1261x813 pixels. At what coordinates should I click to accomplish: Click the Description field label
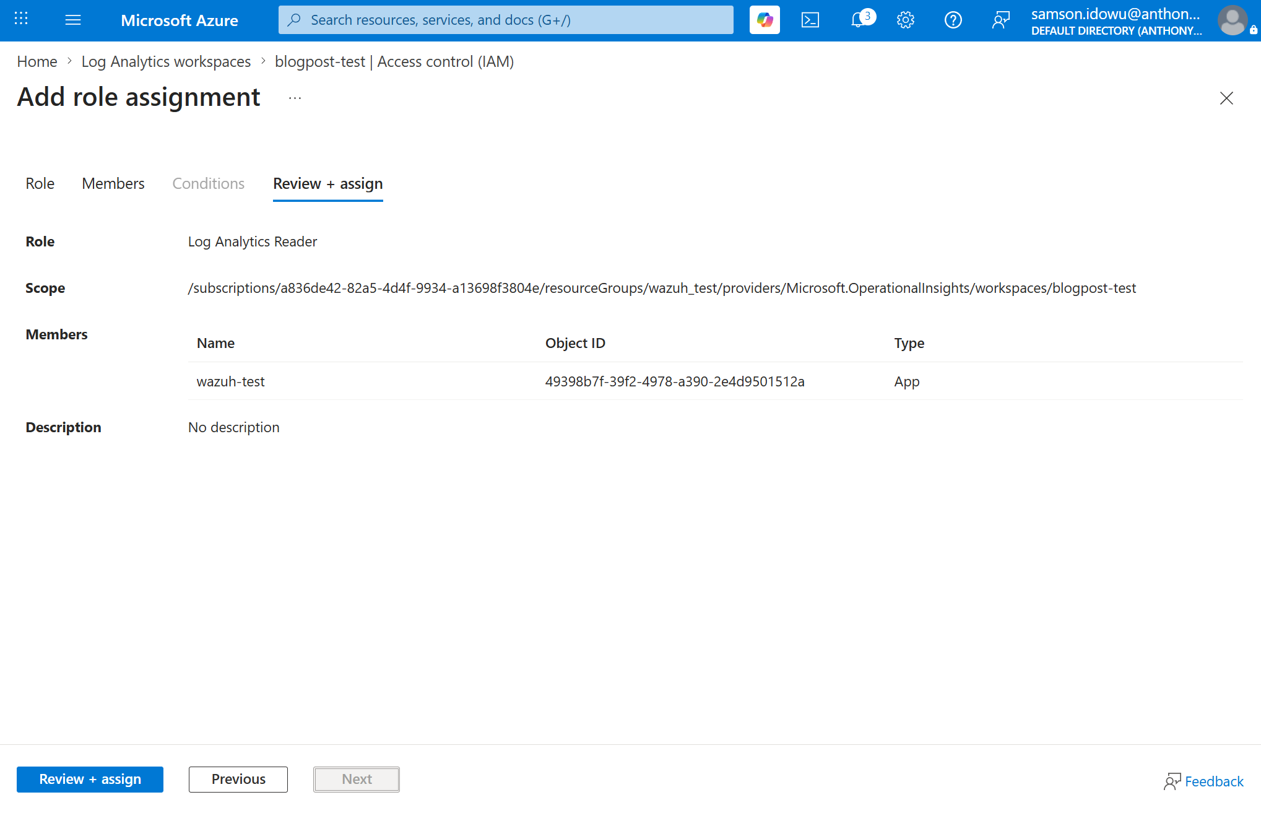pos(63,427)
